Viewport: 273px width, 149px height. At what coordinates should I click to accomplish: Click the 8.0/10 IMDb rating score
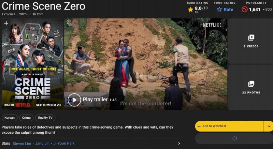(x=201, y=8)
